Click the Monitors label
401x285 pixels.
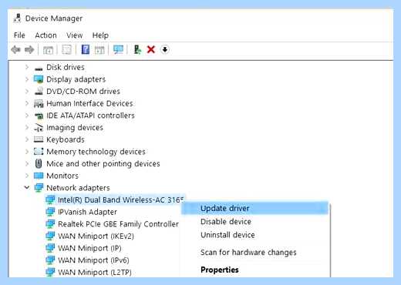(62, 176)
